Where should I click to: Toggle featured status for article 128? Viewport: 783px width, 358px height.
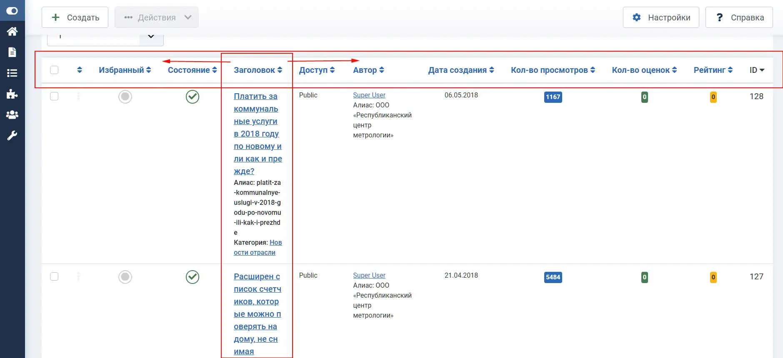pyautogui.click(x=125, y=97)
